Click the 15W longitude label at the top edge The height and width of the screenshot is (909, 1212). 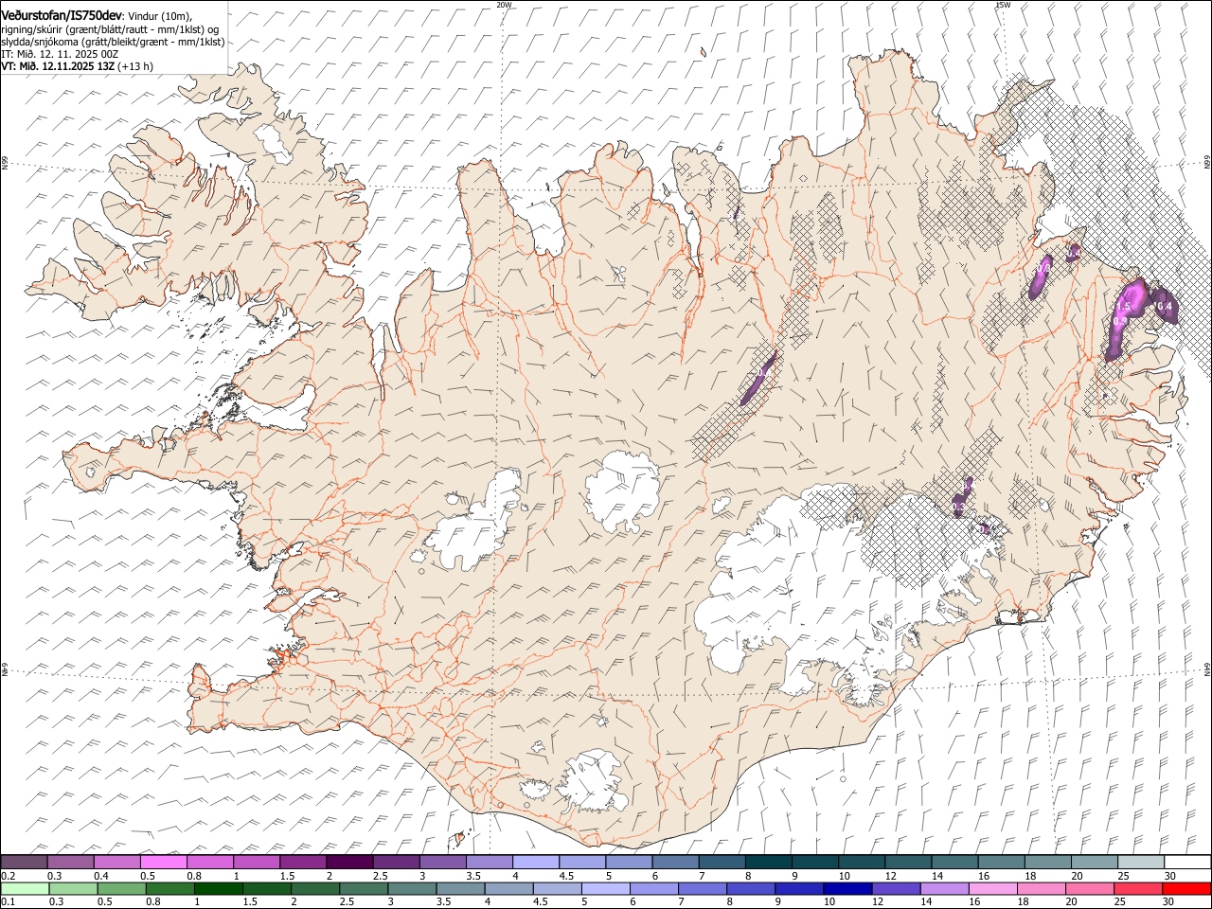pyautogui.click(x=1003, y=5)
